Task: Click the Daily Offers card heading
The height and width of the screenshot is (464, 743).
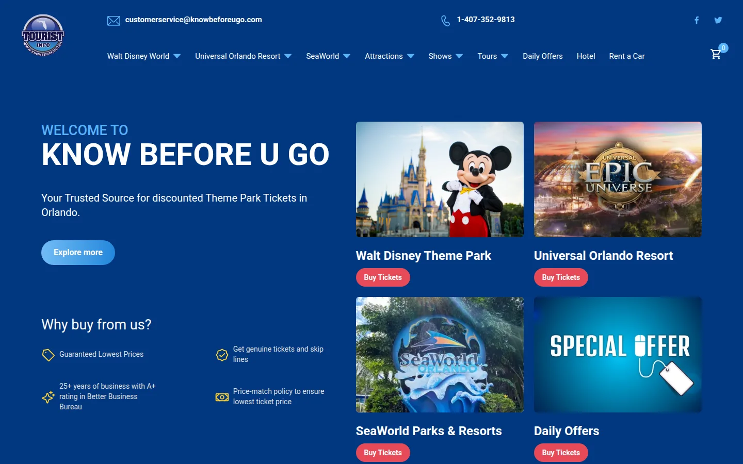Action: (567, 431)
